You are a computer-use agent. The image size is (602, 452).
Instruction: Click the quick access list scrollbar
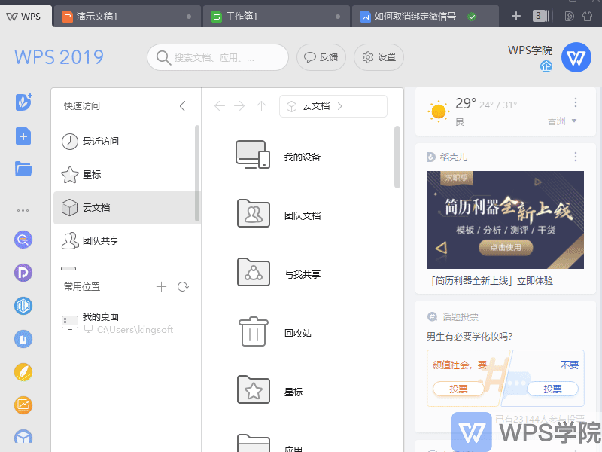[197, 173]
